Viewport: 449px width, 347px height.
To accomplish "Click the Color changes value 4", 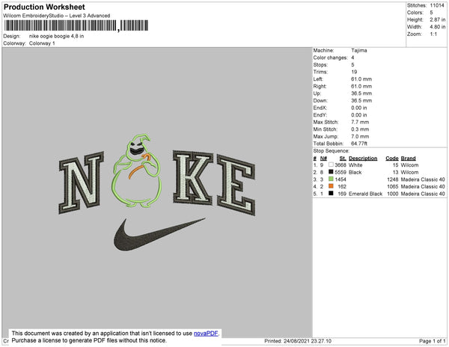I will (352, 58).
